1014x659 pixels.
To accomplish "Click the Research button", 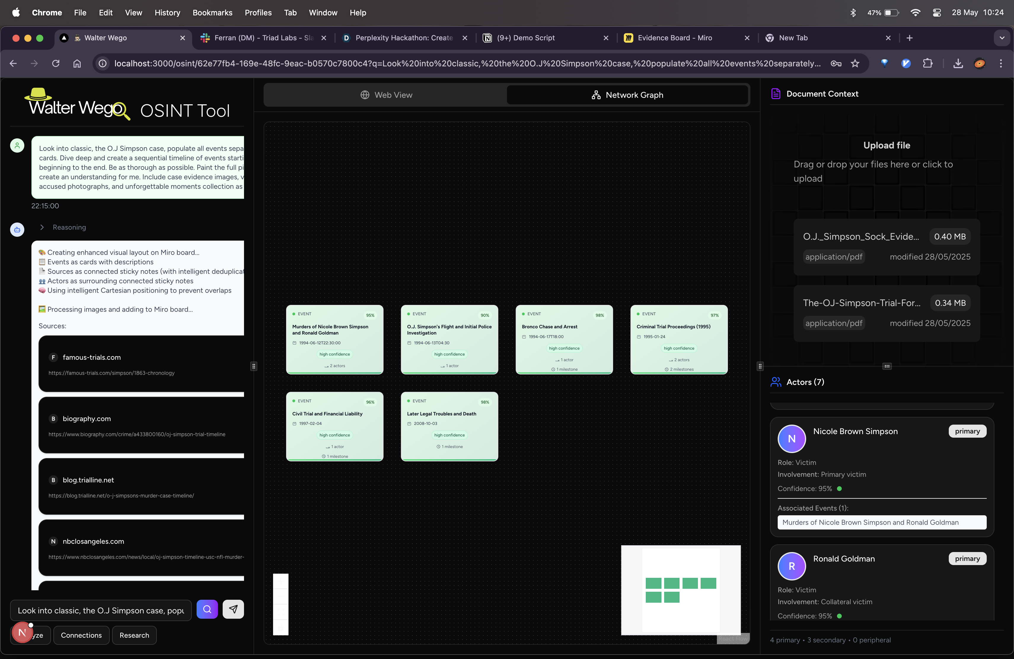I will [x=134, y=635].
